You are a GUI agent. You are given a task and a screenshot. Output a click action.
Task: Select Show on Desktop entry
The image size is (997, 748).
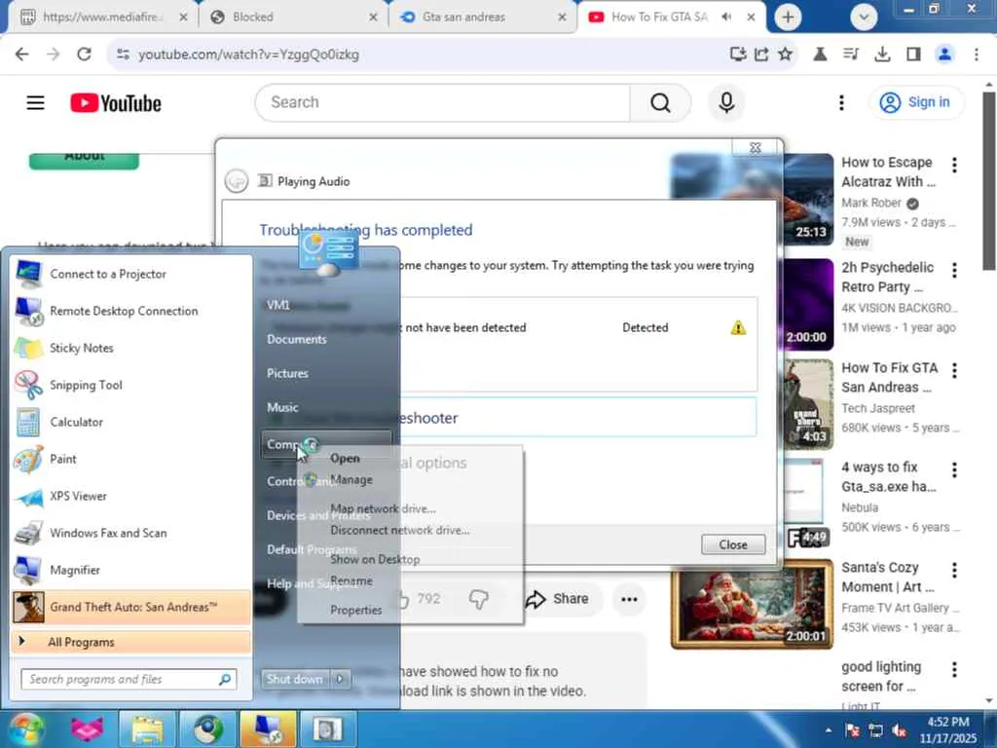[375, 559]
